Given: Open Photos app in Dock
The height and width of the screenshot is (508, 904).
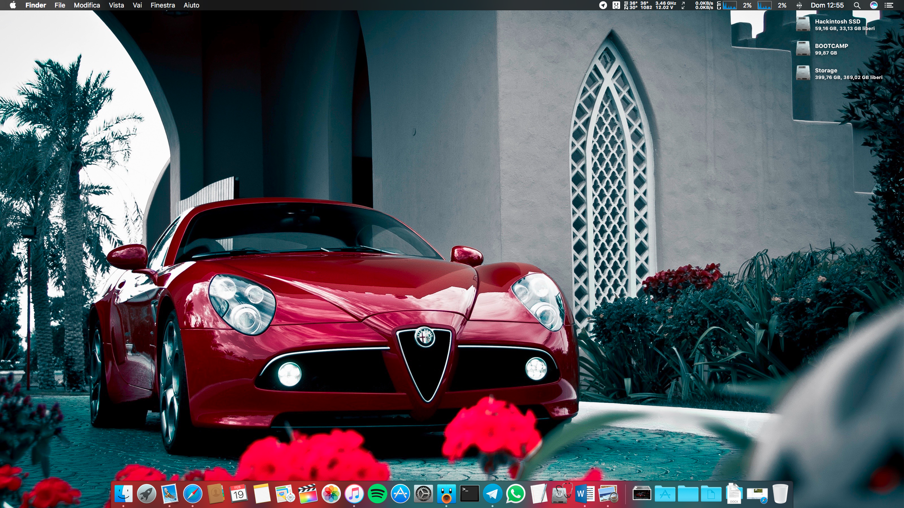Looking at the screenshot, I should 331,494.
